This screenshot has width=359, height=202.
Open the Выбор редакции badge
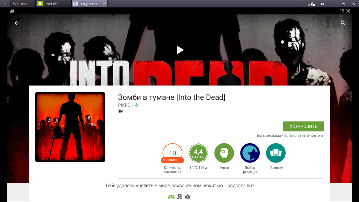pos(250,153)
